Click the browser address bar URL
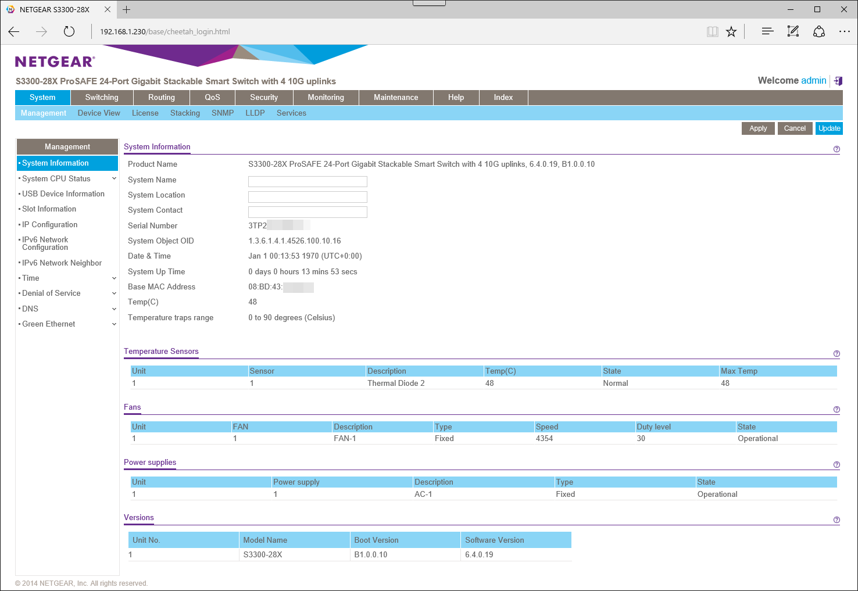The width and height of the screenshot is (858, 591). pos(165,32)
